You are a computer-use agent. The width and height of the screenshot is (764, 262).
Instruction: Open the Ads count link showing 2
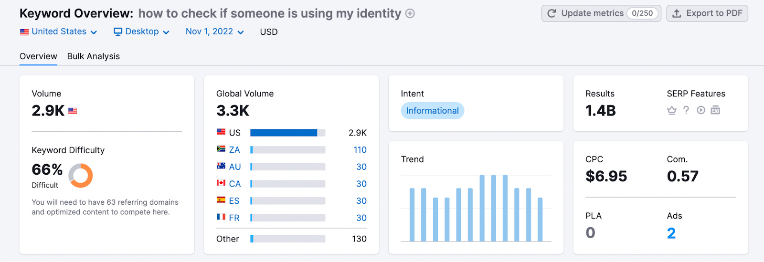pyautogui.click(x=671, y=233)
